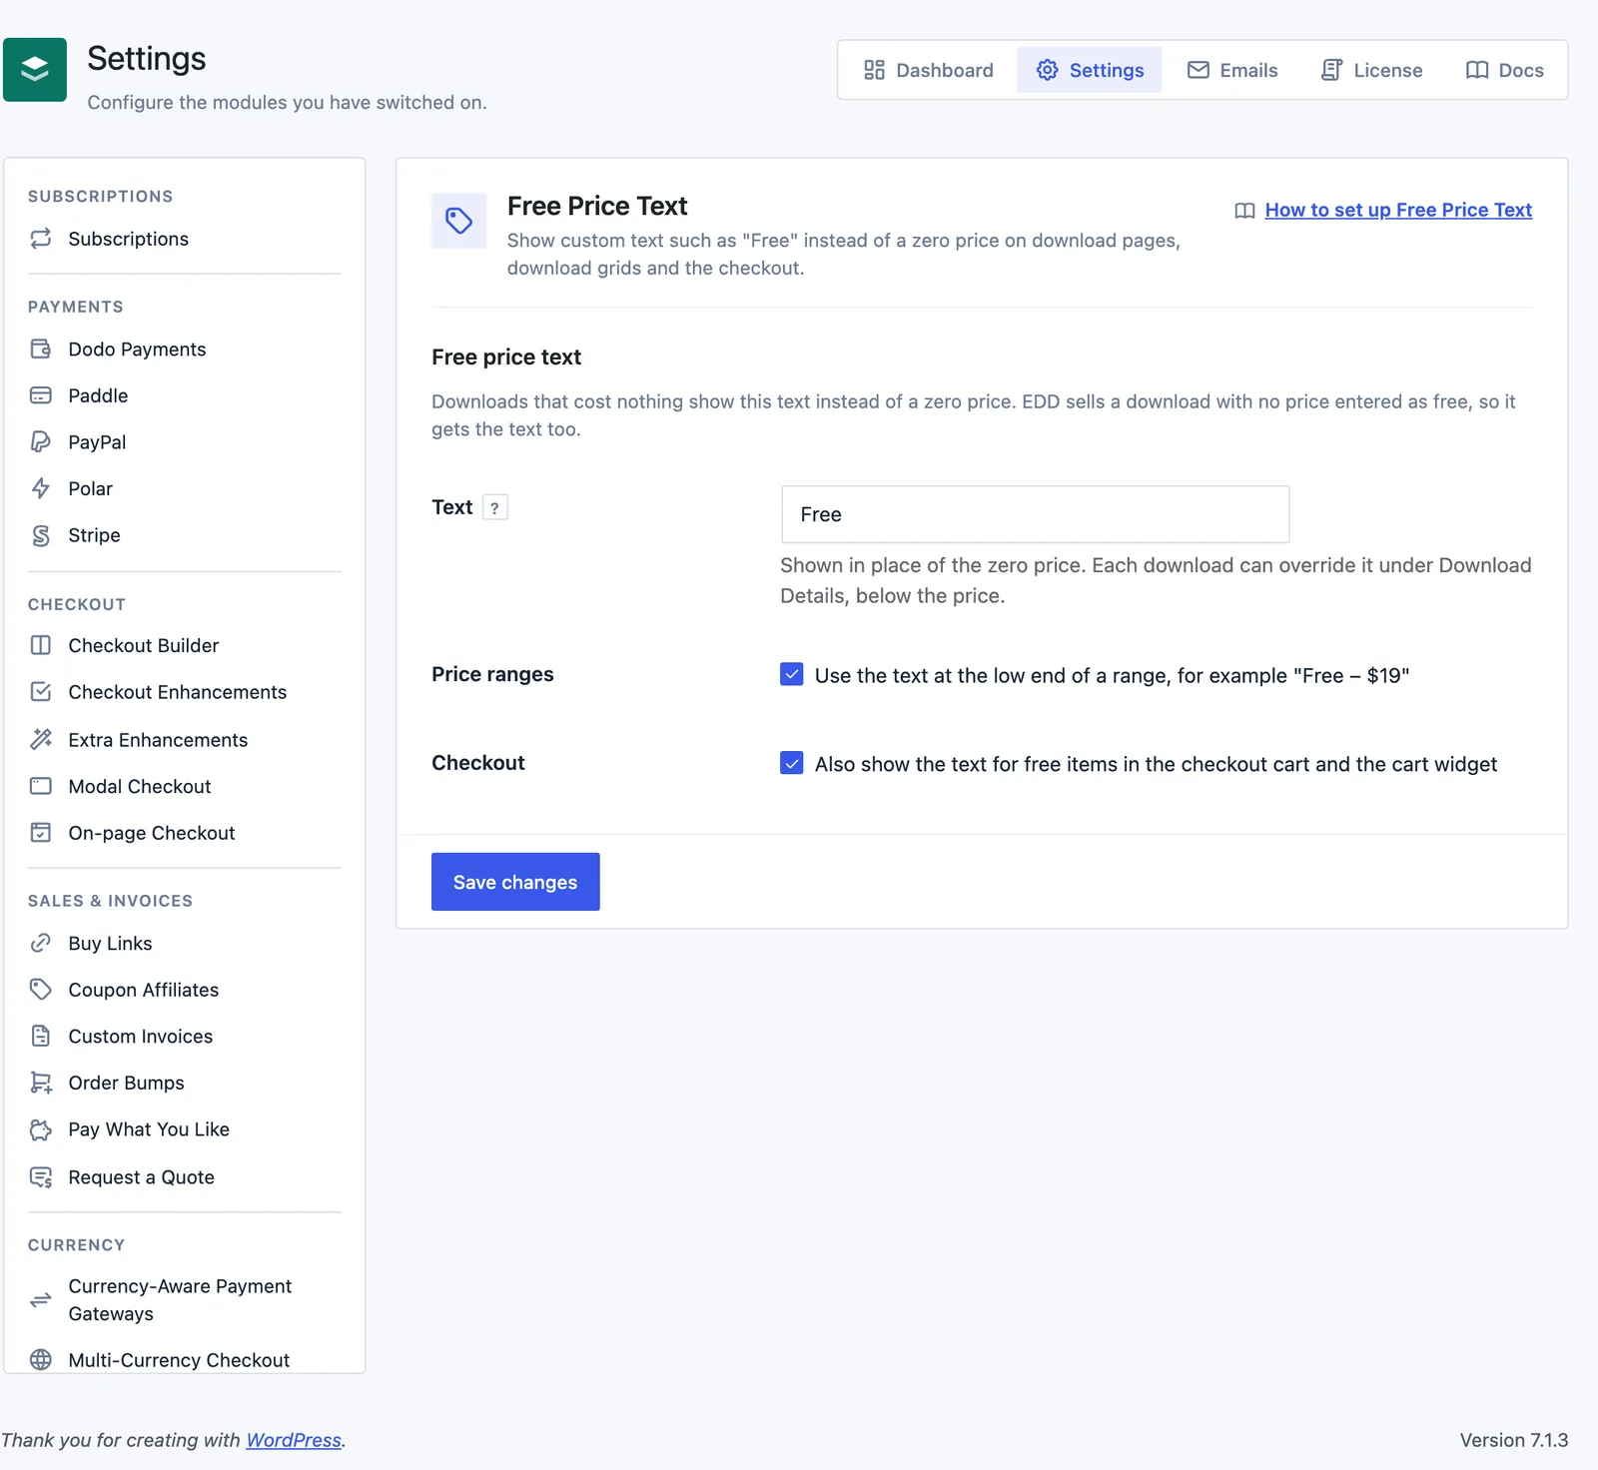Click the question mark help icon beside Text

click(x=495, y=507)
